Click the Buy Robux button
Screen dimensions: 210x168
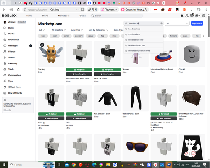[197, 24]
